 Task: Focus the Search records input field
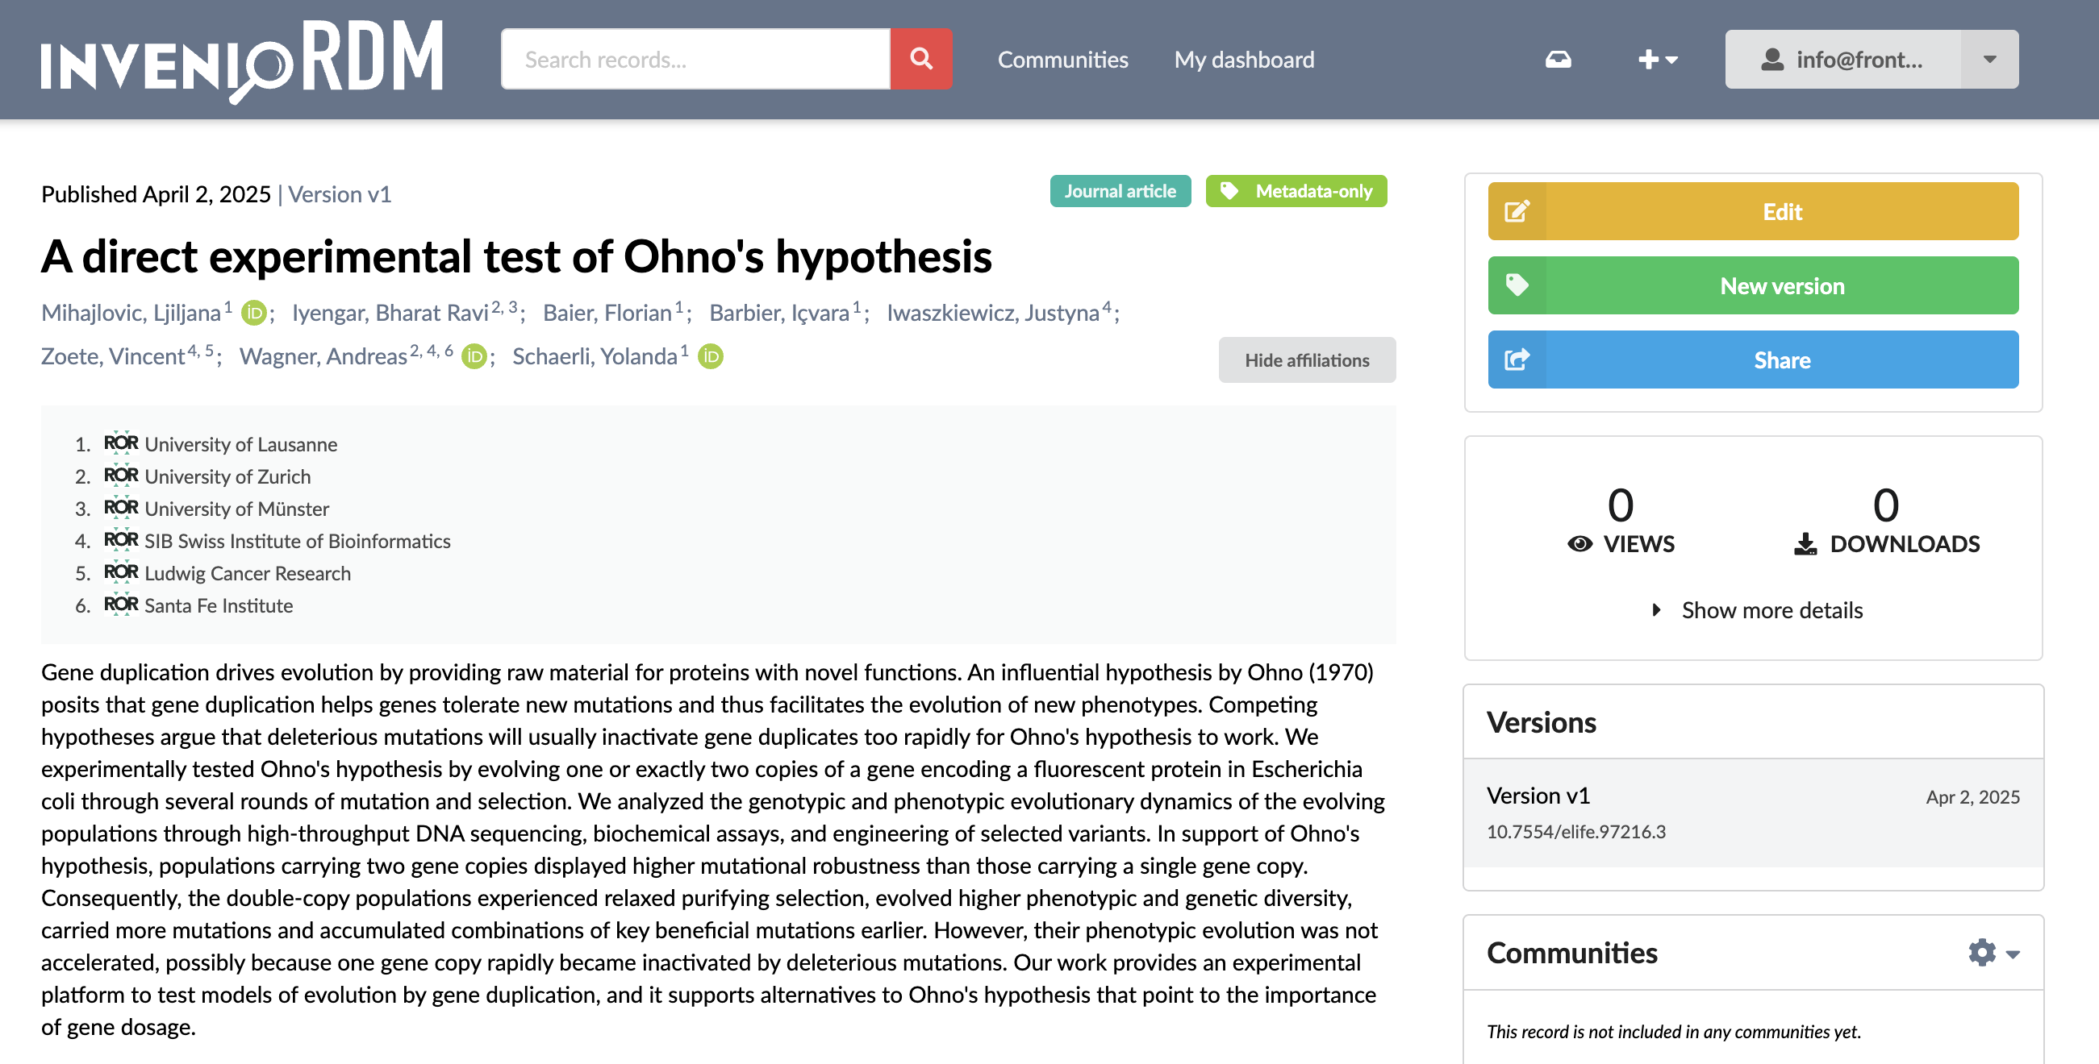[695, 60]
